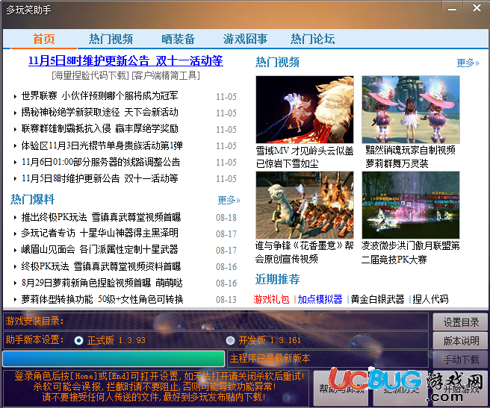Click caption 黯然销魂玩家自制视频 萝莉群舞万灵装
The height and width of the screenshot is (408, 490).
pos(411,157)
